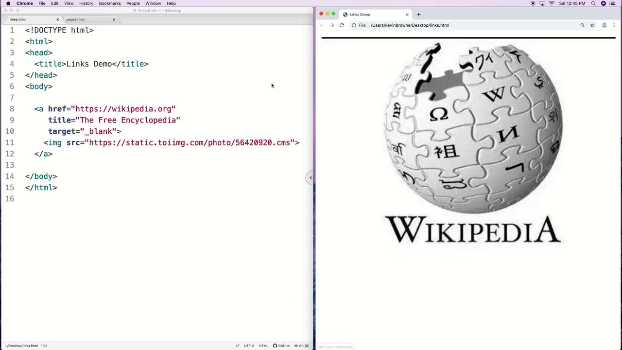Open Chrome's three-dot menu
This screenshot has height=350, width=622.
(614, 25)
